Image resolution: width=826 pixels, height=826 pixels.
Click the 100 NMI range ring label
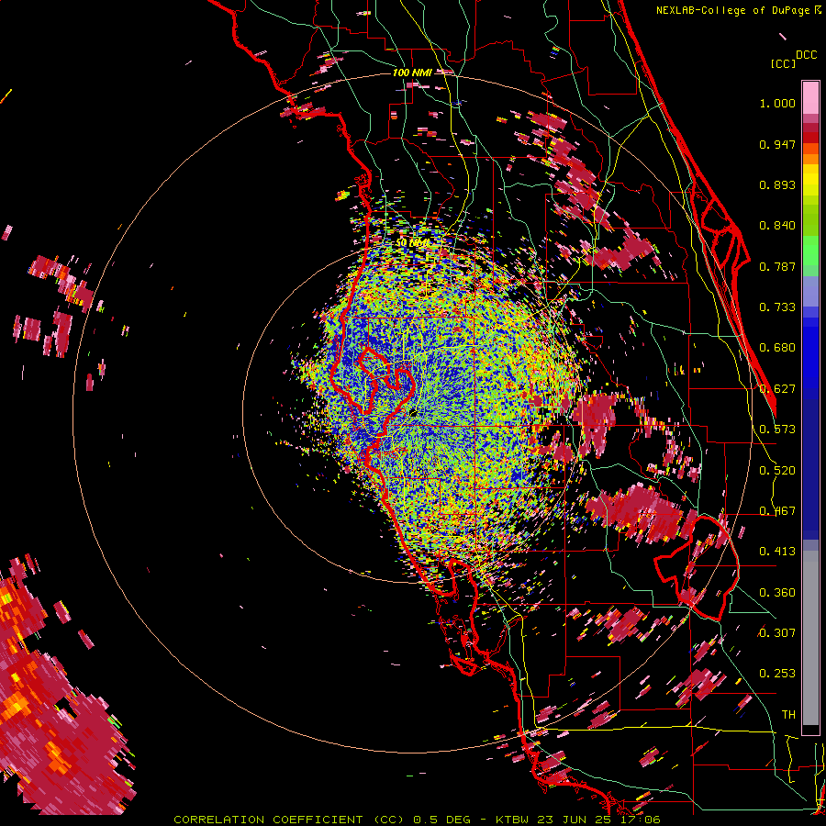click(412, 73)
